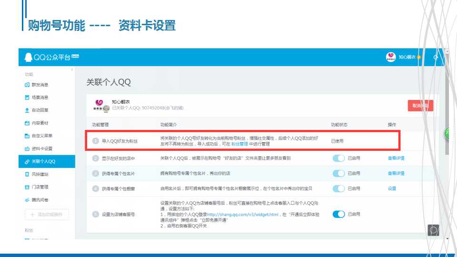
Task: Open the chat bubble icon at bottom right
Action: tap(433, 230)
